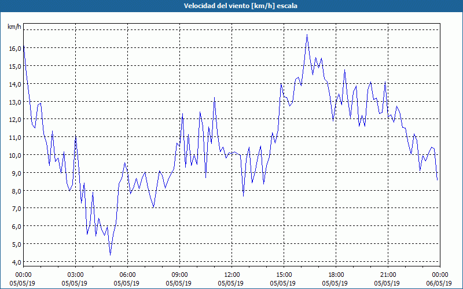Viewport: 463px width, 289px height.
Task: Click the 12:00 time axis label
Action: click(232, 275)
